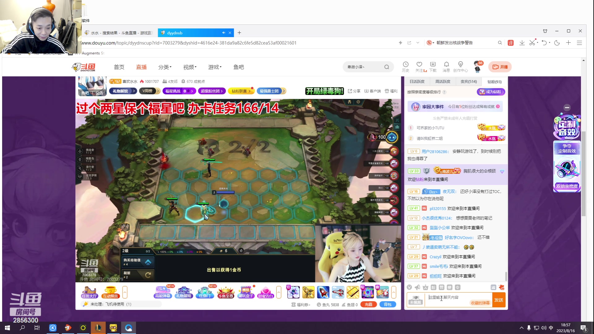Click the 任务大厅 gift bar icon

pyautogui.click(x=89, y=292)
